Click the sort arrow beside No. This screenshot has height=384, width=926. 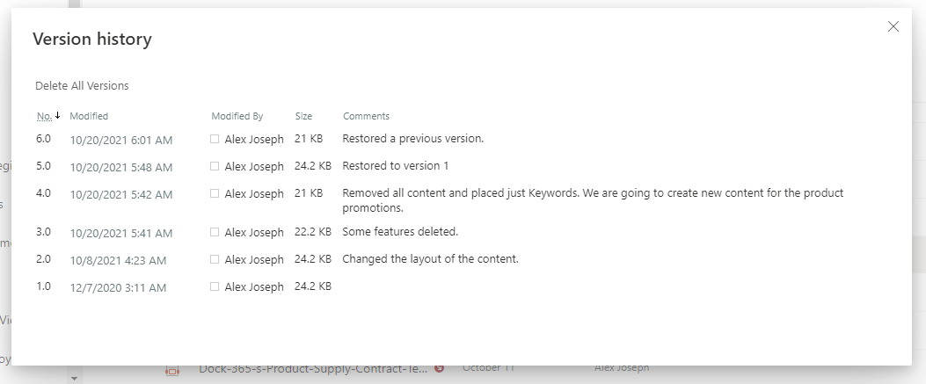click(x=58, y=115)
